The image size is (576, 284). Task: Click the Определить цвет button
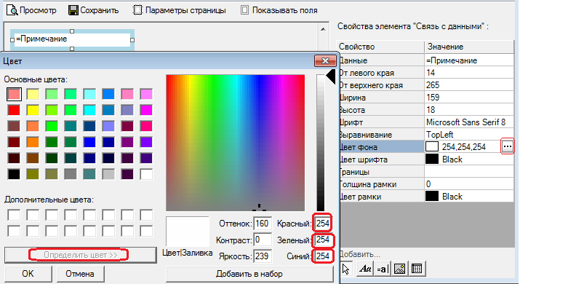pos(80,255)
